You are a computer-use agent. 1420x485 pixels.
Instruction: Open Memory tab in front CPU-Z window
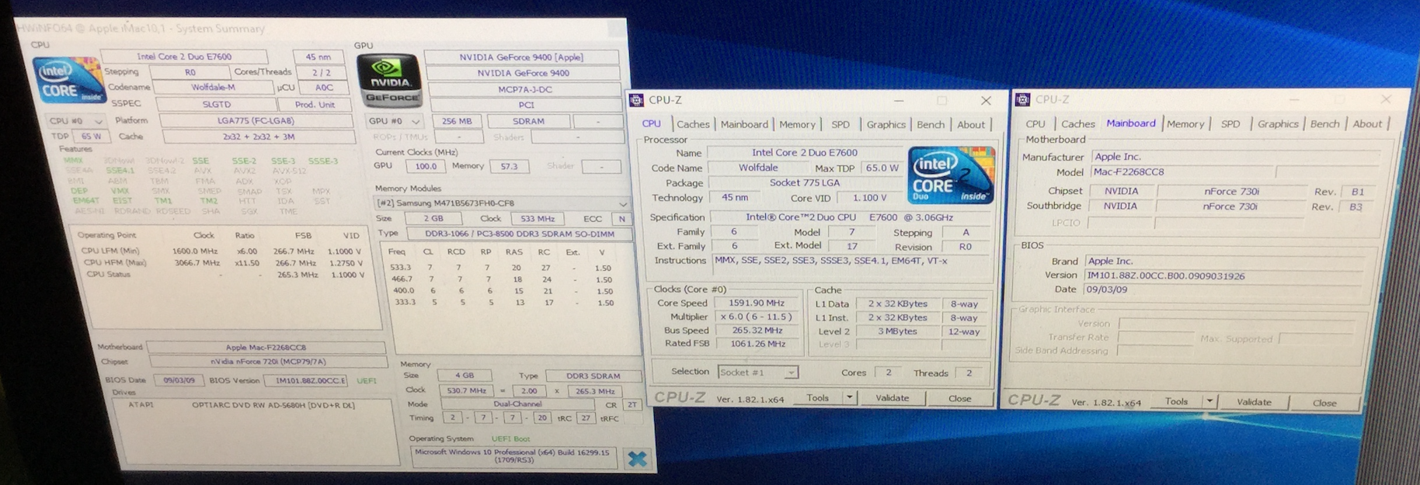point(797,124)
